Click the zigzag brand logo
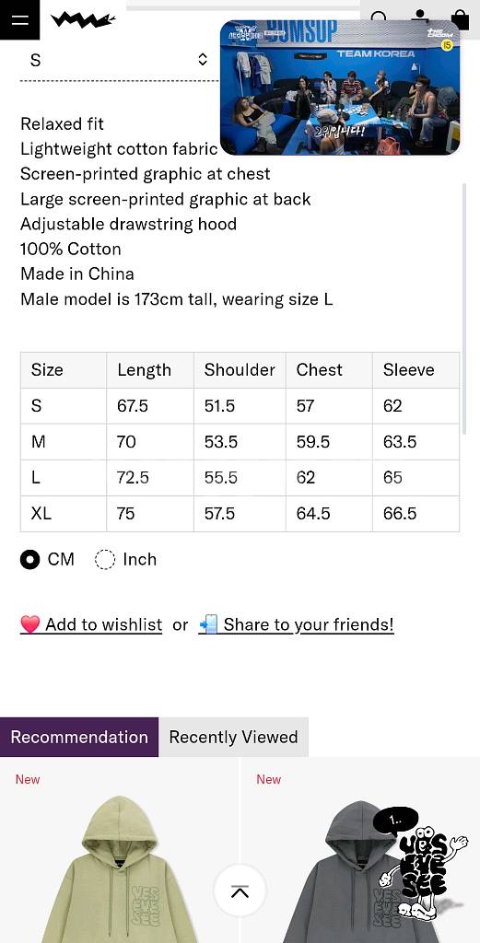 83,20
